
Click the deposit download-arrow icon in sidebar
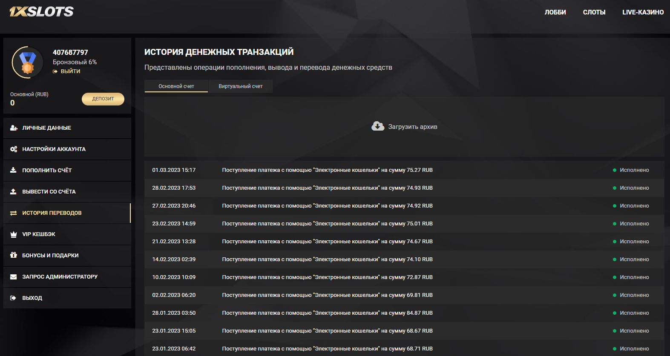click(13, 170)
